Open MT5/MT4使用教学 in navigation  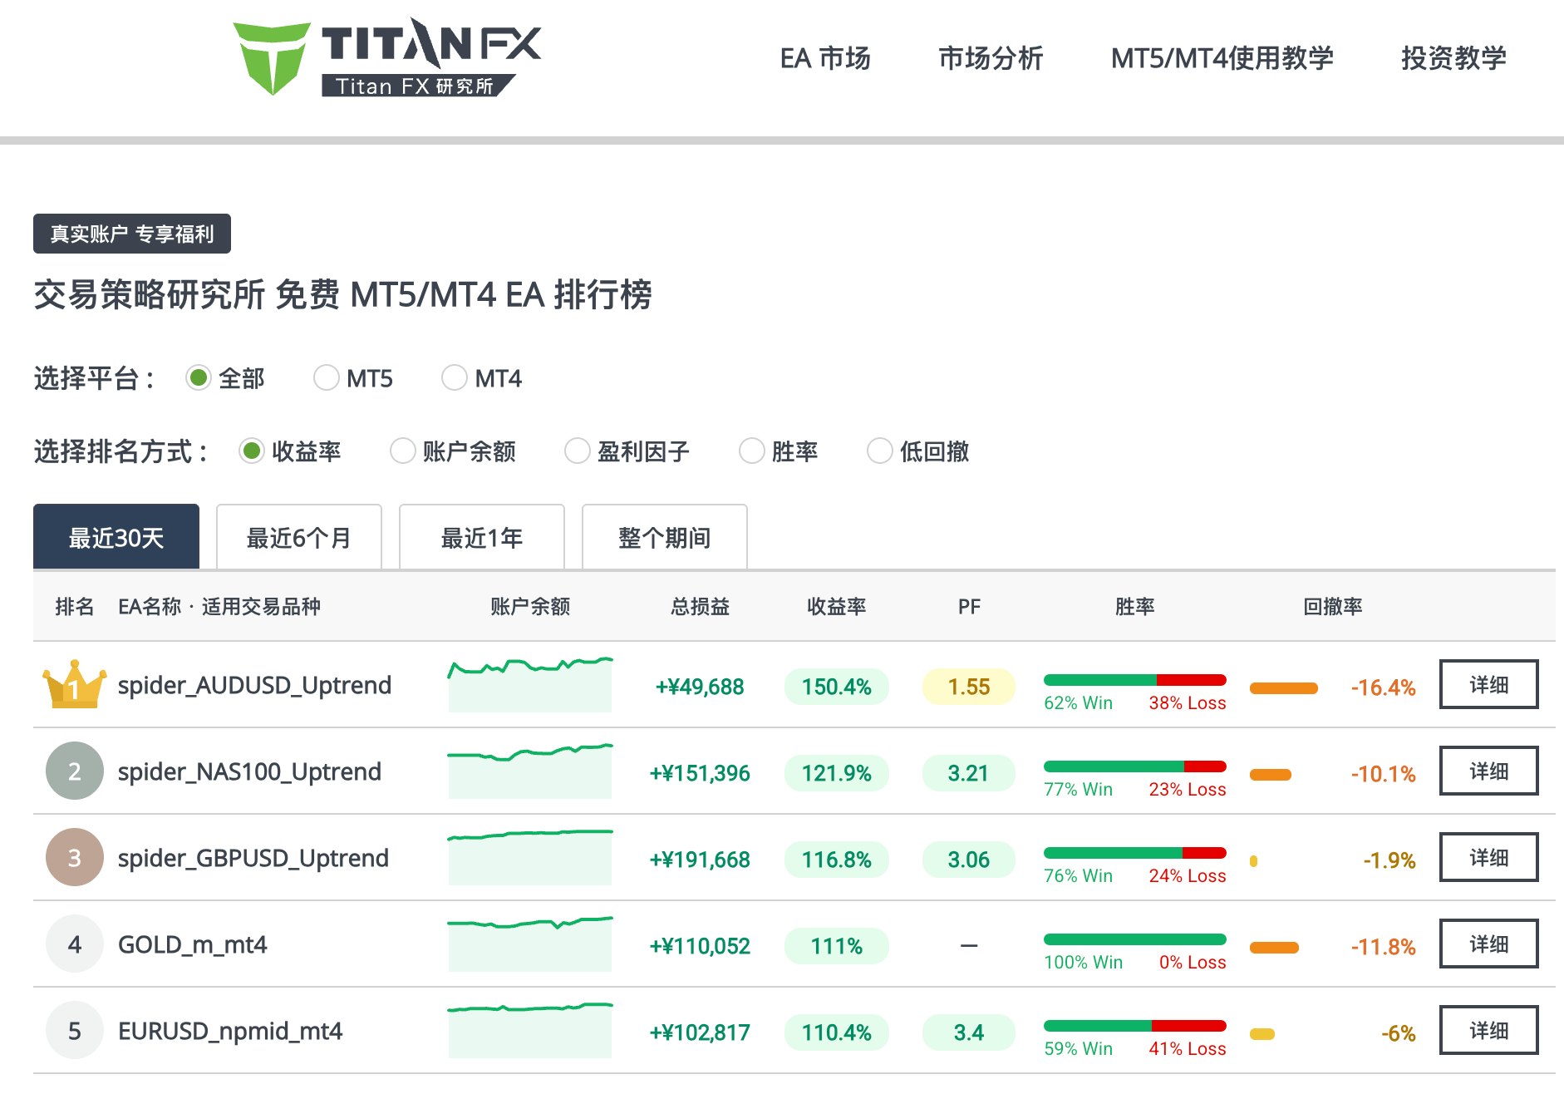coord(1222,58)
